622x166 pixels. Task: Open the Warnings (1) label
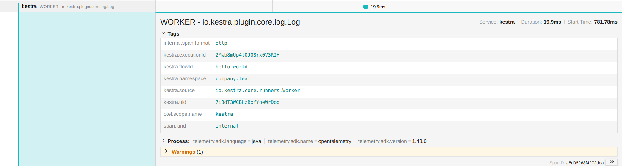pyautogui.click(x=187, y=152)
